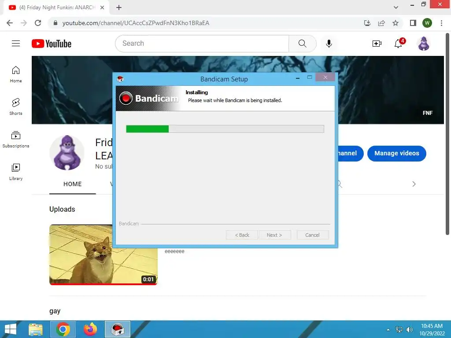The image size is (451, 338).
Task: Click the install app icon in the address bar
Action: [x=367, y=23]
